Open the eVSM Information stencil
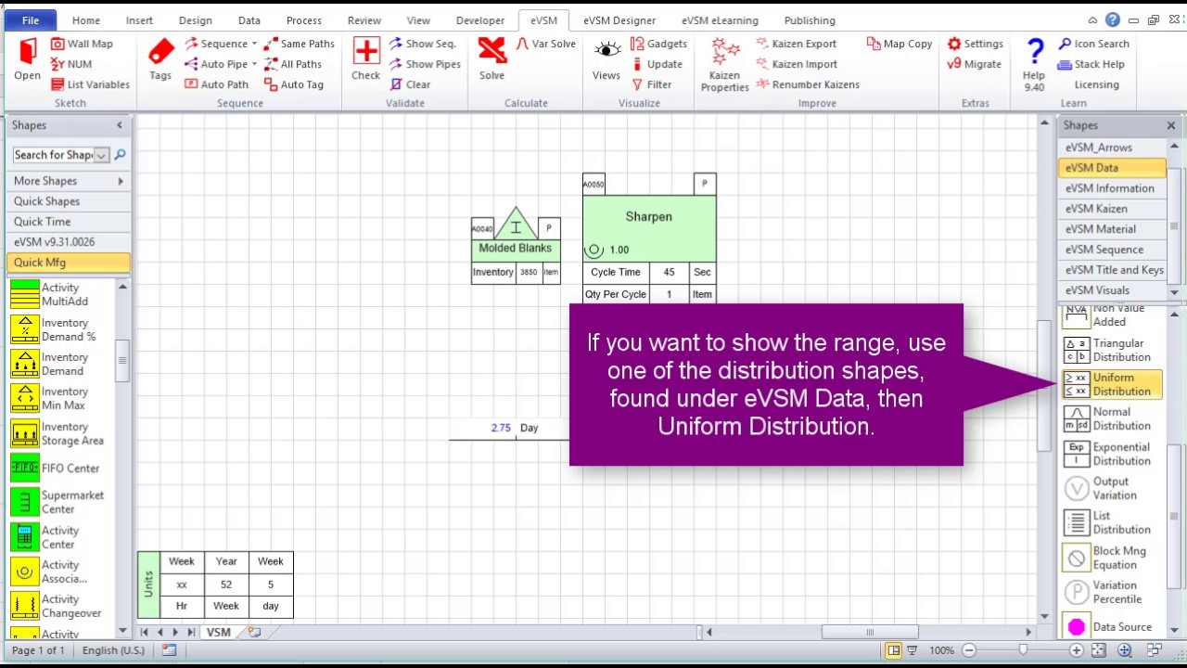 click(1111, 188)
